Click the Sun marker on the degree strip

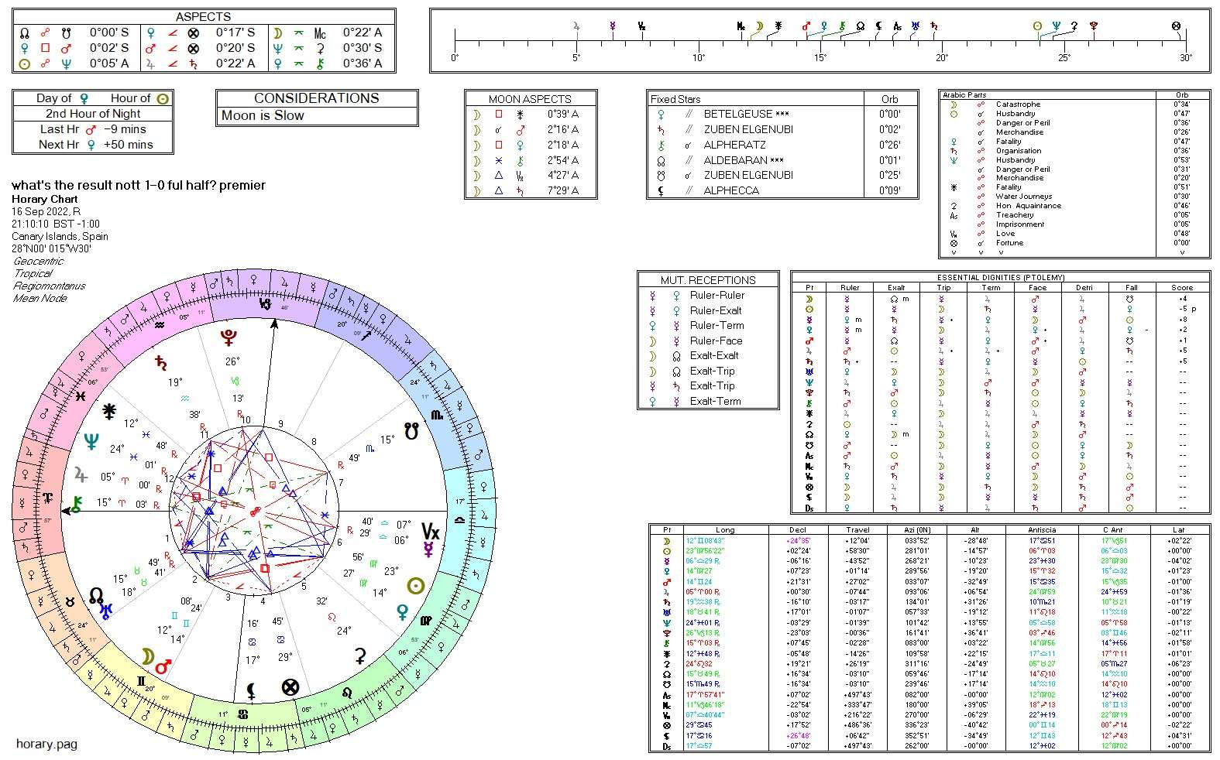(x=1038, y=26)
